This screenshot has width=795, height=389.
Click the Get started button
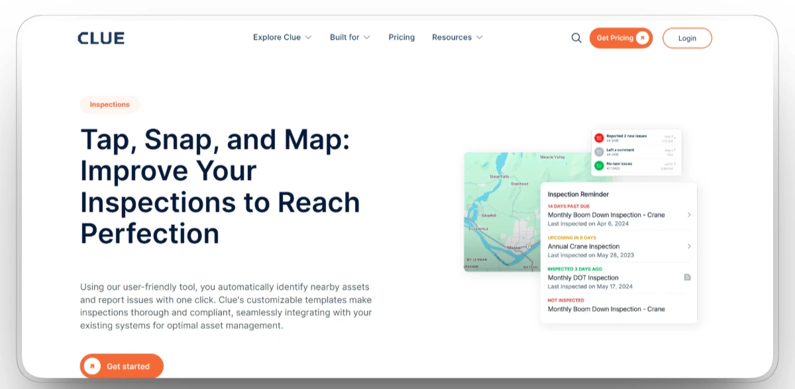pos(122,366)
